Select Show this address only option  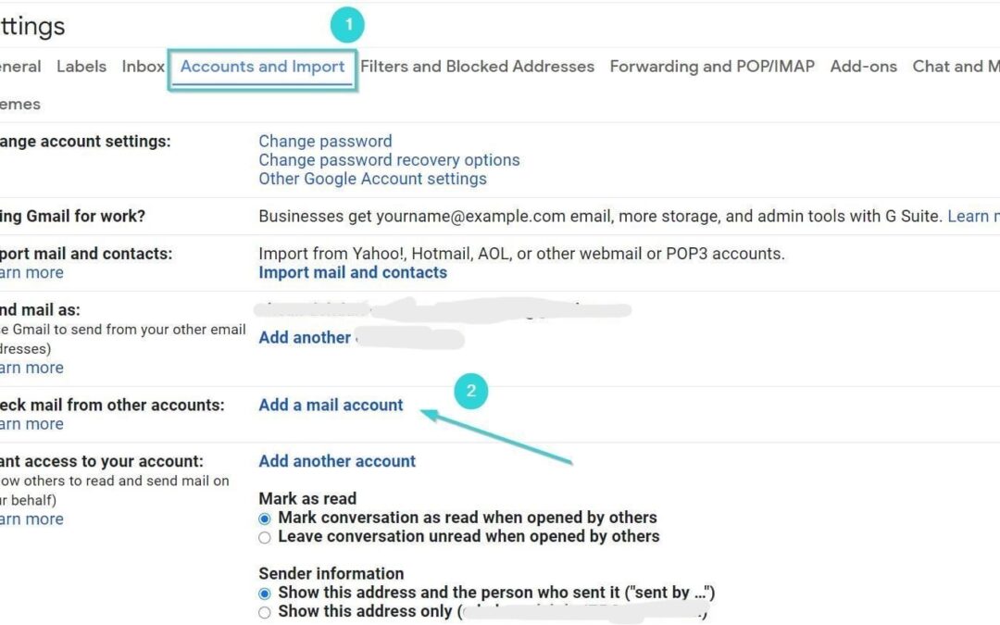(x=266, y=612)
